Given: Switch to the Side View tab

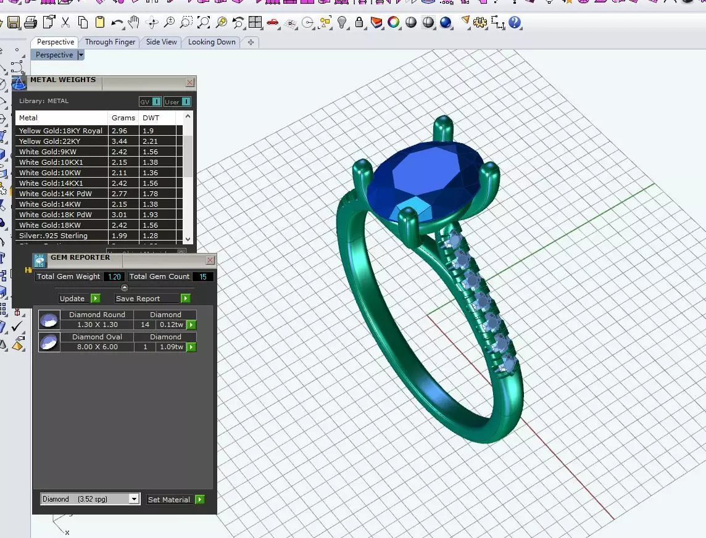Looking at the screenshot, I should pyautogui.click(x=161, y=42).
